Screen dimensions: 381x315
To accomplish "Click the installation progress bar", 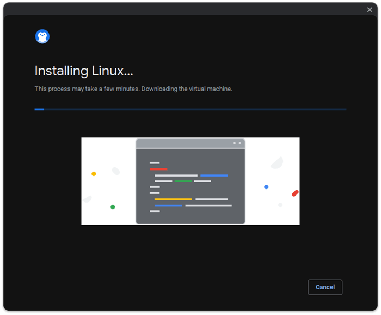I will coord(190,109).
